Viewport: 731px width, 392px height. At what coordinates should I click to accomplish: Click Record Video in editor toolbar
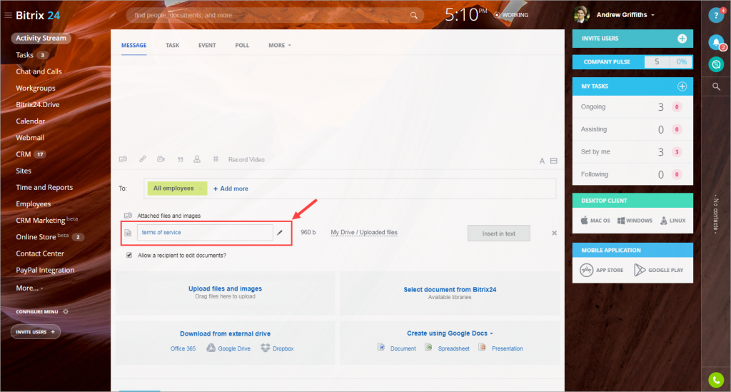pyautogui.click(x=246, y=159)
